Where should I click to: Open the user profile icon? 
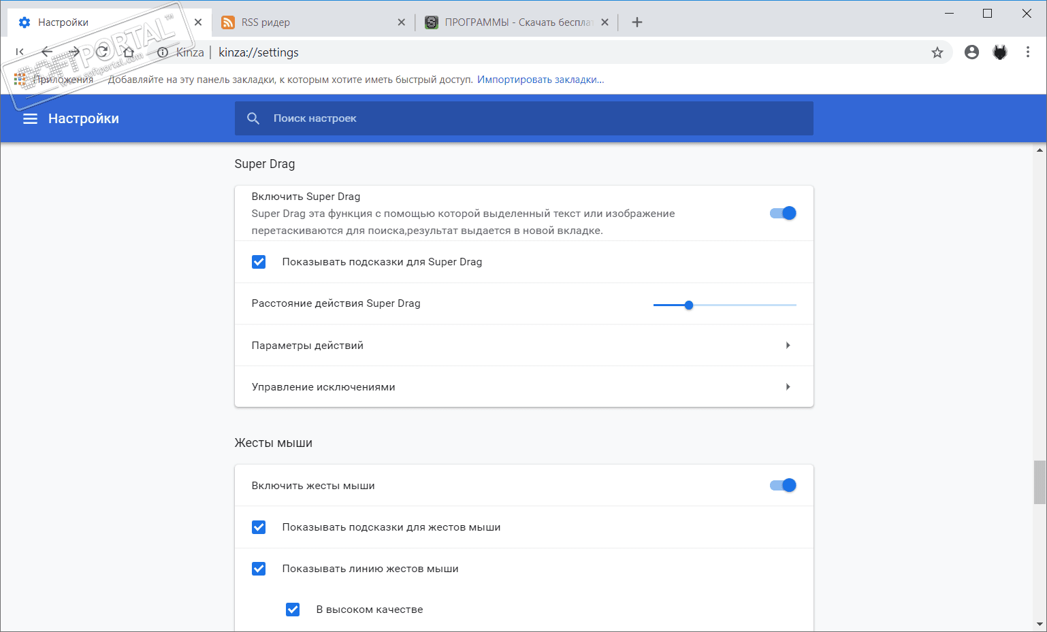[x=971, y=52]
